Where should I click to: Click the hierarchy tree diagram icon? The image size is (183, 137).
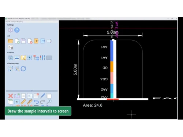(36, 58)
